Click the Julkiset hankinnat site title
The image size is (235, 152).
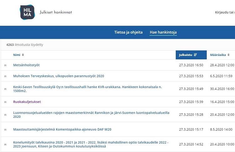click(x=56, y=12)
